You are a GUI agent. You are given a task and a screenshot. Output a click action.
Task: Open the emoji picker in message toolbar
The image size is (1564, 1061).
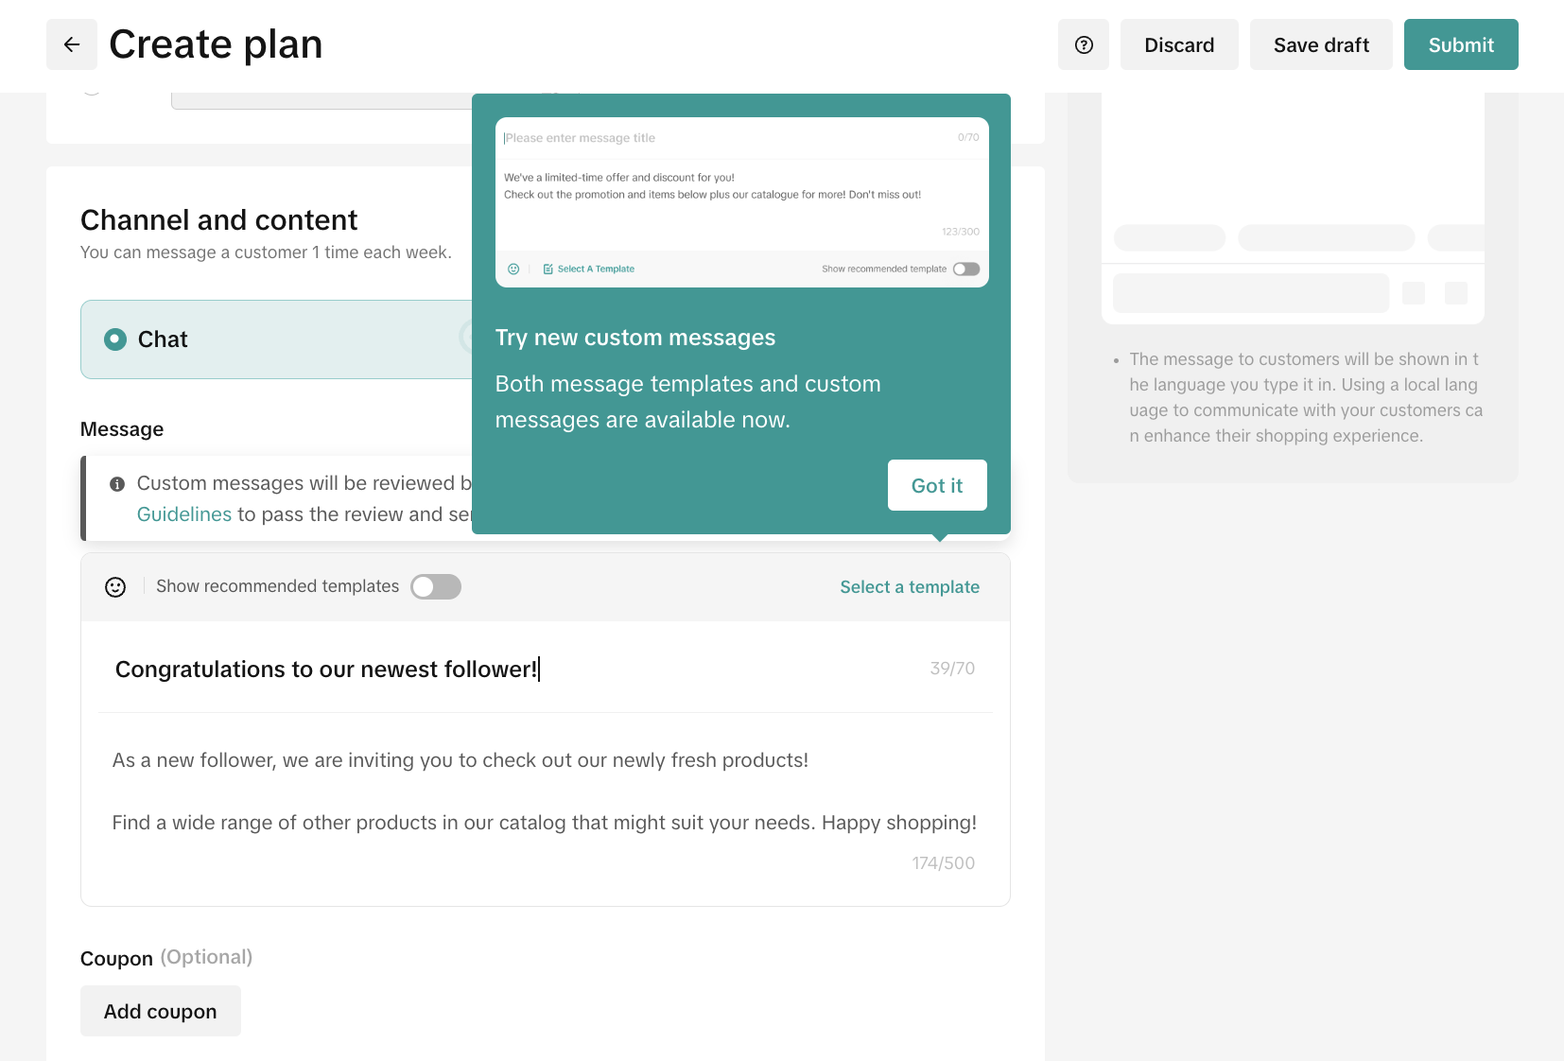pyautogui.click(x=115, y=587)
